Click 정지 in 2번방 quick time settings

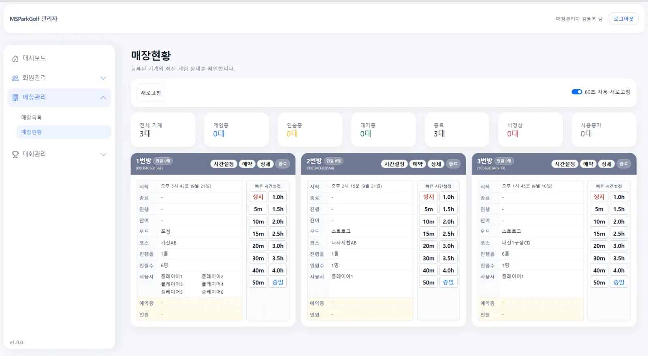point(428,197)
